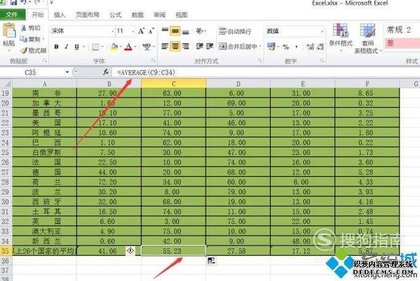Apply Percent Style format
The width and height of the screenshot is (420, 281).
click(286, 47)
